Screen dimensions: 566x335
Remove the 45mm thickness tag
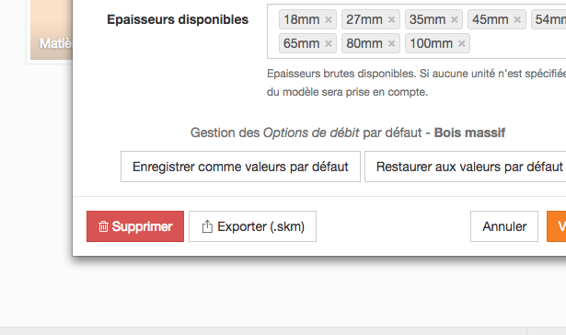click(x=517, y=19)
